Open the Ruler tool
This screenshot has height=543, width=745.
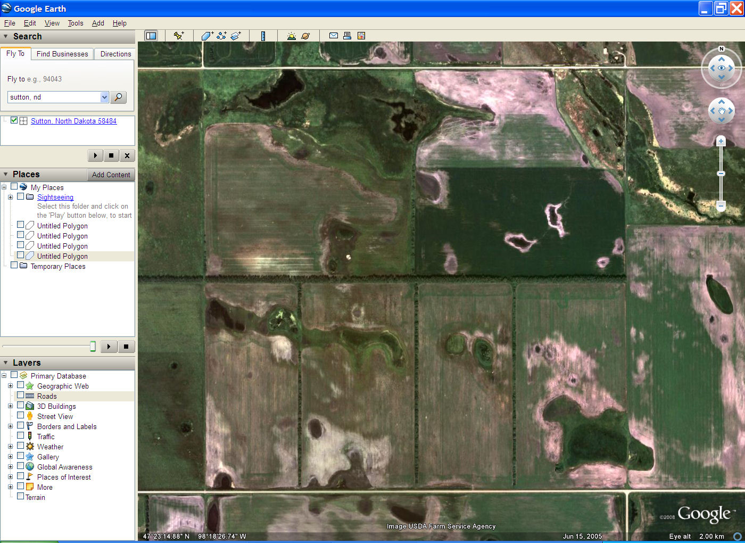point(263,36)
